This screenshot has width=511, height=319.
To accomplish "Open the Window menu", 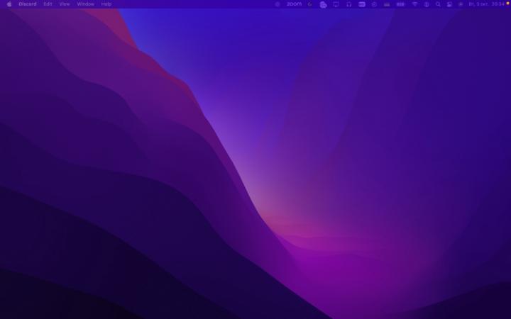I will [85, 4].
